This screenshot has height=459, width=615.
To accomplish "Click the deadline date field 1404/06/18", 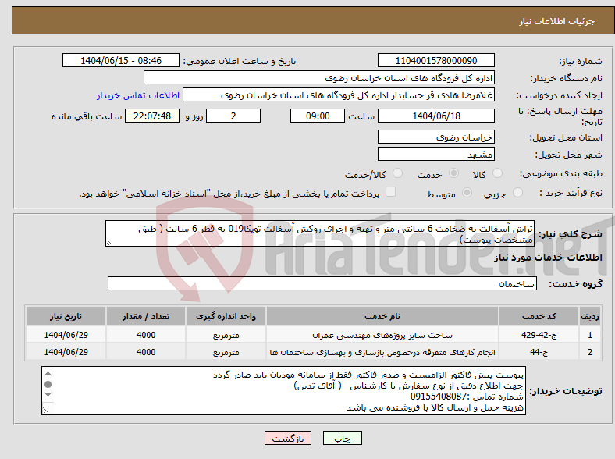I will click(436, 116).
